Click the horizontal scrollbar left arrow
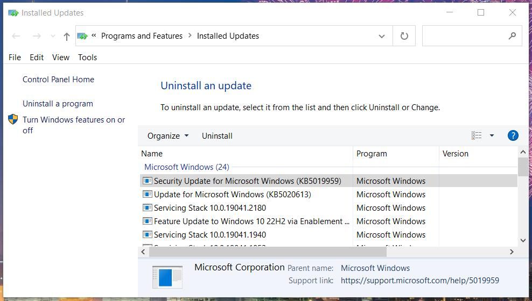 (143, 252)
